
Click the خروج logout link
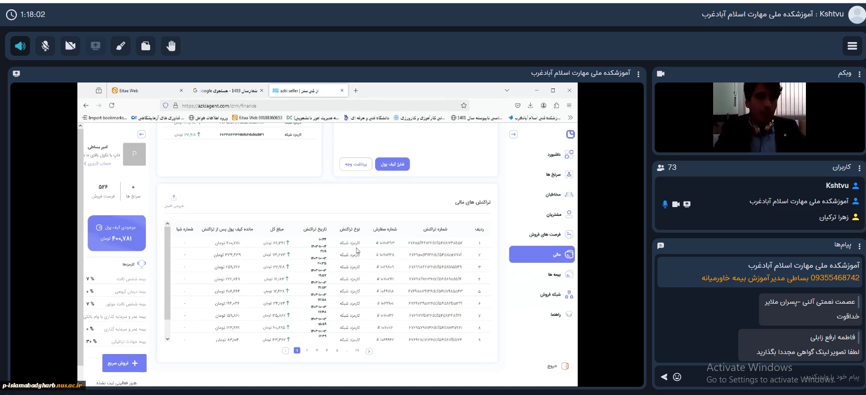(x=558, y=366)
